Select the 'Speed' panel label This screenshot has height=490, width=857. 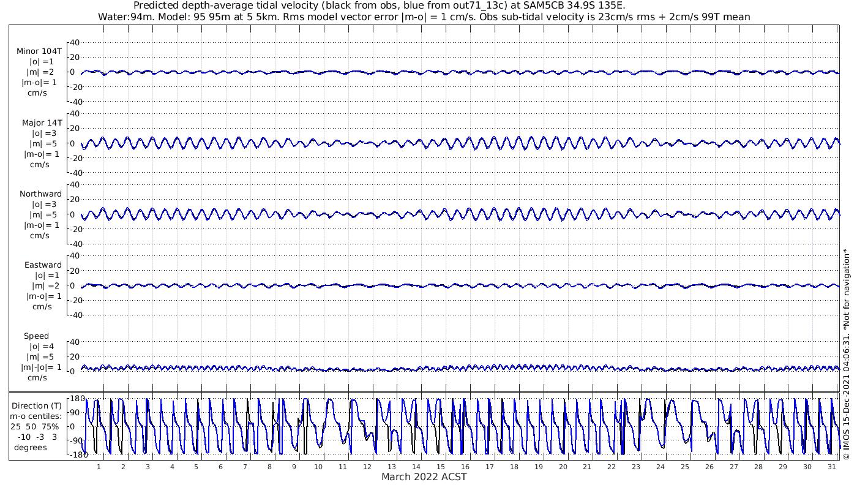tap(37, 336)
